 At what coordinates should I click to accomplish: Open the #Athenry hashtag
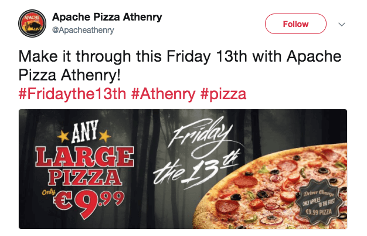click(x=163, y=94)
